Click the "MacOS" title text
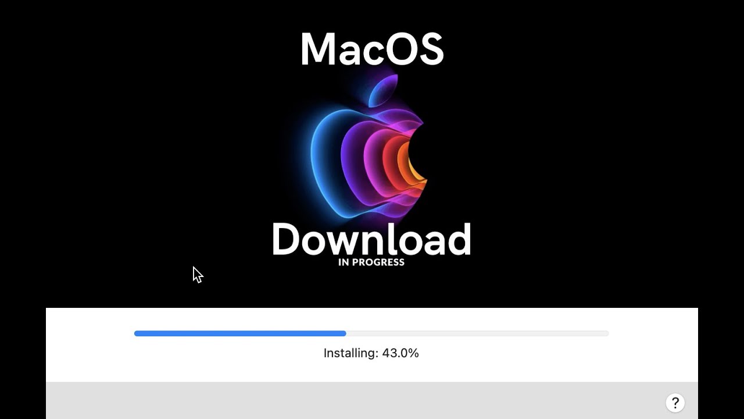 pos(372,49)
